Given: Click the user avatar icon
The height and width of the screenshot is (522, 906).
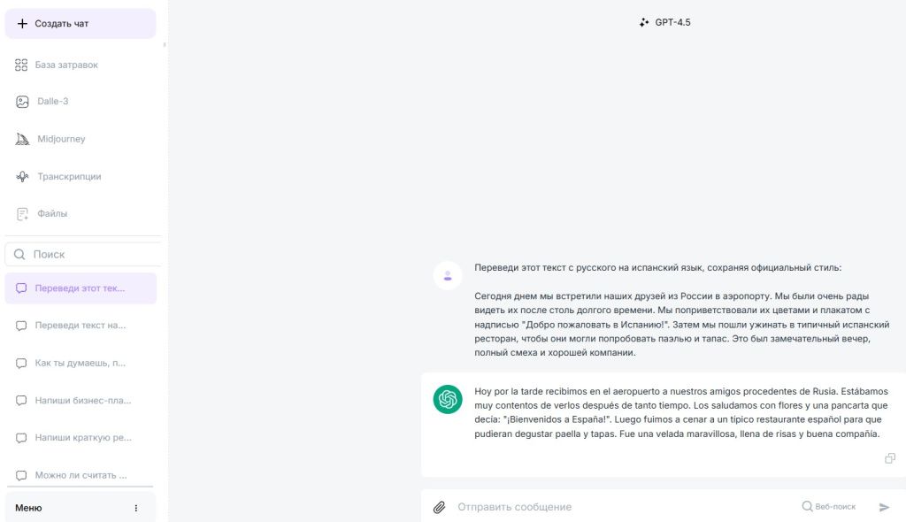Looking at the screenshot, I should pos(448,276).
